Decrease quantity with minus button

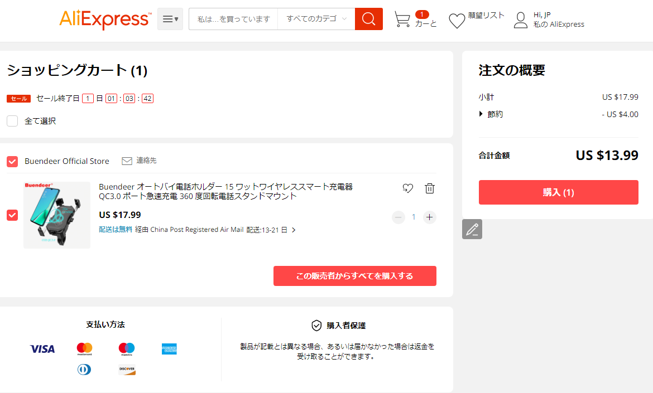[398, 217]
